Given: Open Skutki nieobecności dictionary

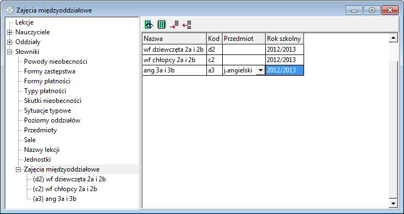Looking at the screenshot, I should [x=52, y=100].
